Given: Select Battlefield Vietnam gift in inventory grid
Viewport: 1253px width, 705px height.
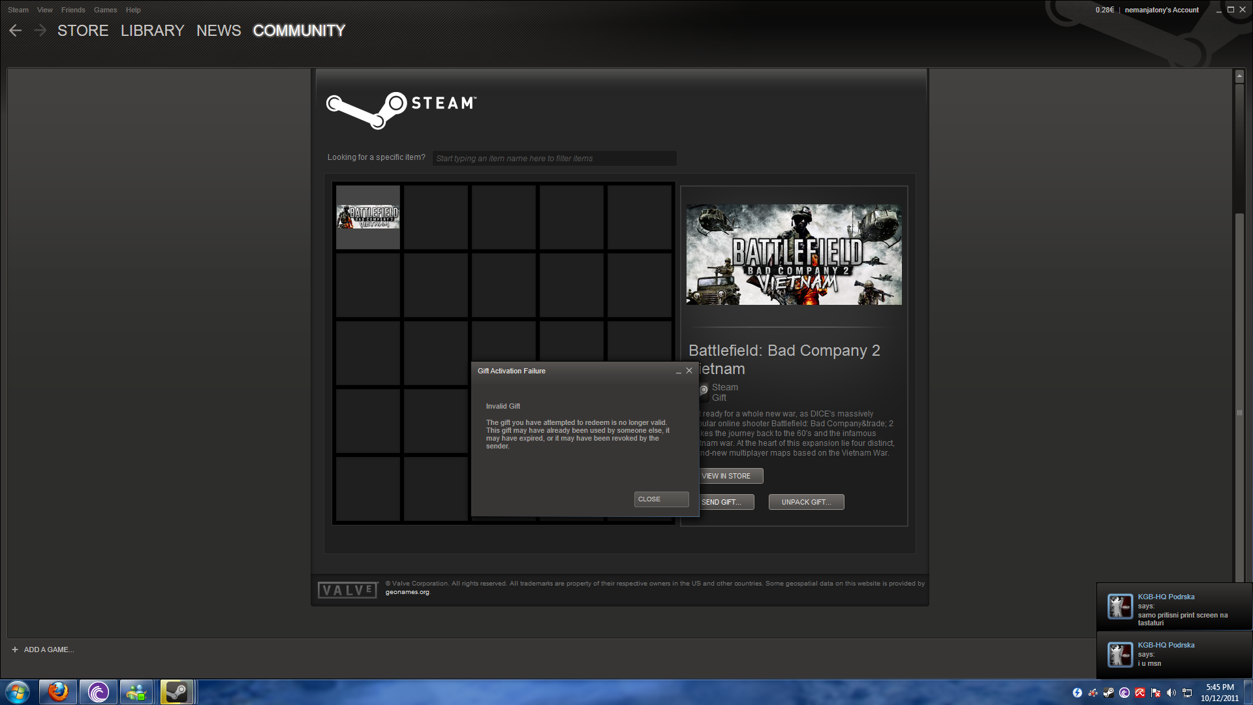Looking at the screenshot, I should [x=368, y=217].
